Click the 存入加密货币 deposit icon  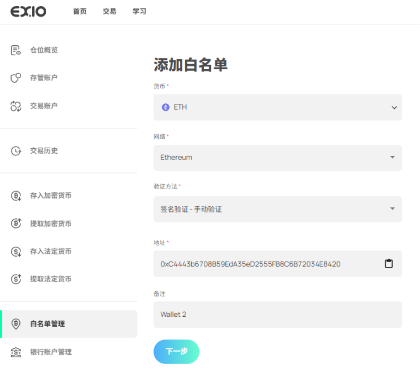(x=16, y=196)
